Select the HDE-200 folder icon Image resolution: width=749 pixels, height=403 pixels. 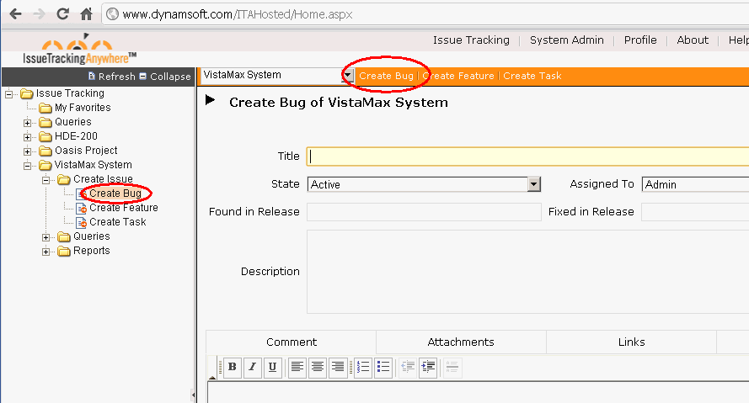click(45, 136)
